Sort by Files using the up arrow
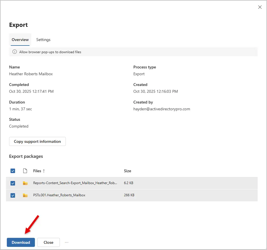 coord(44,171)
